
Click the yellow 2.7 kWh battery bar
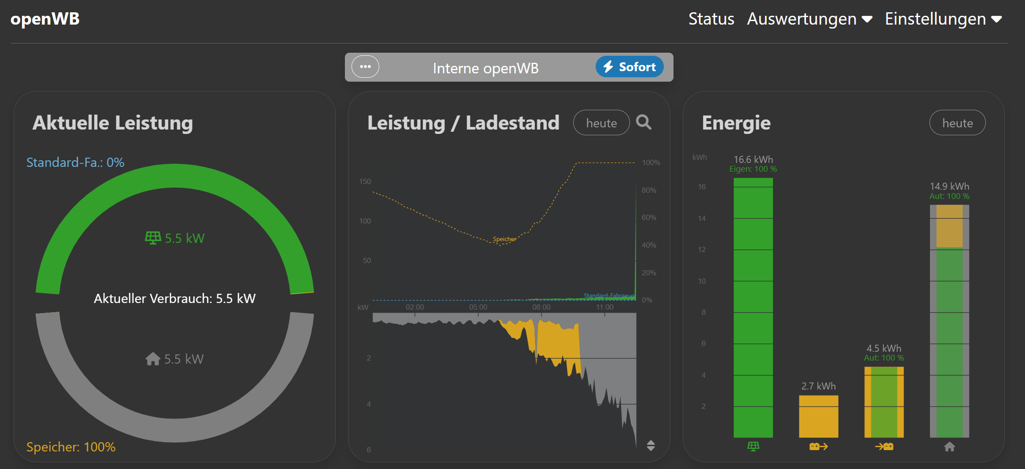coord(819,416)
